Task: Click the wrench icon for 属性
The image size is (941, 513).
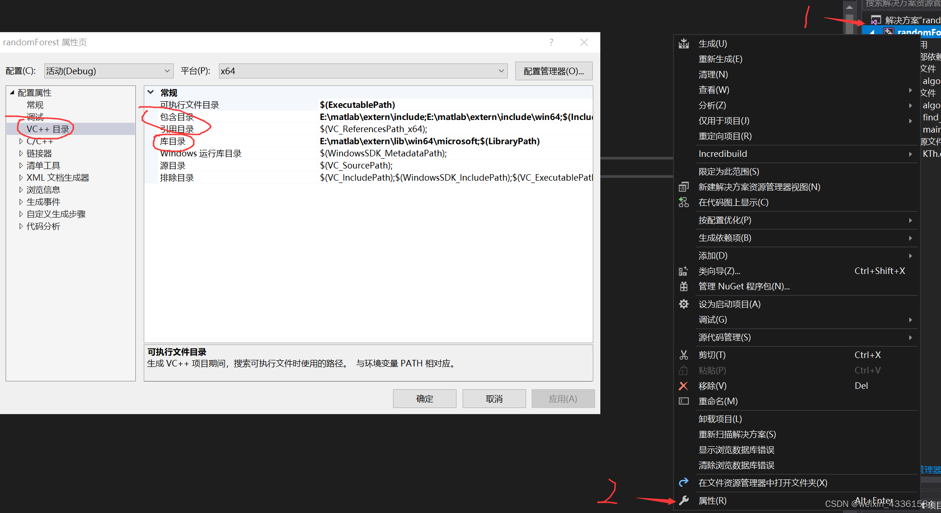Action: 684,501
